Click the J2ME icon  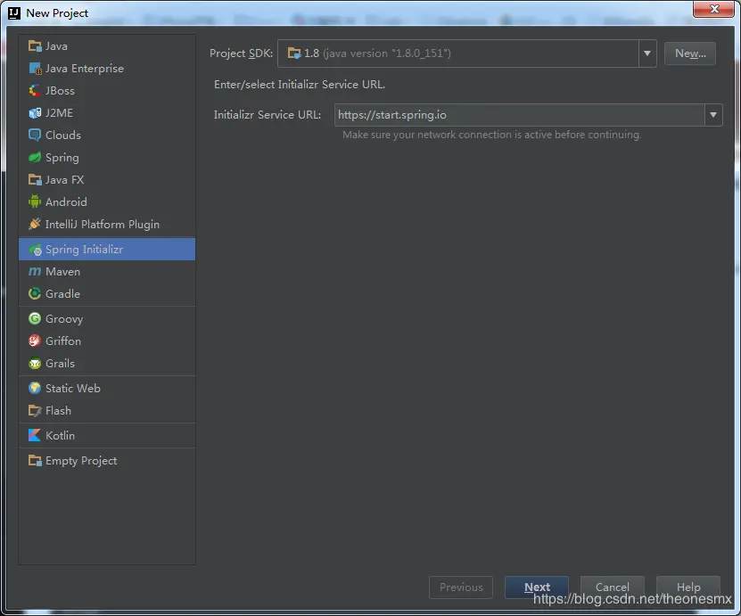[35, 113]
